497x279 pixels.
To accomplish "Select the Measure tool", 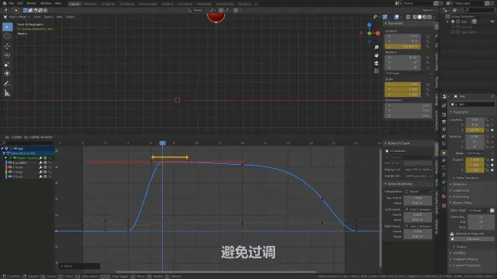I will 7,93.
